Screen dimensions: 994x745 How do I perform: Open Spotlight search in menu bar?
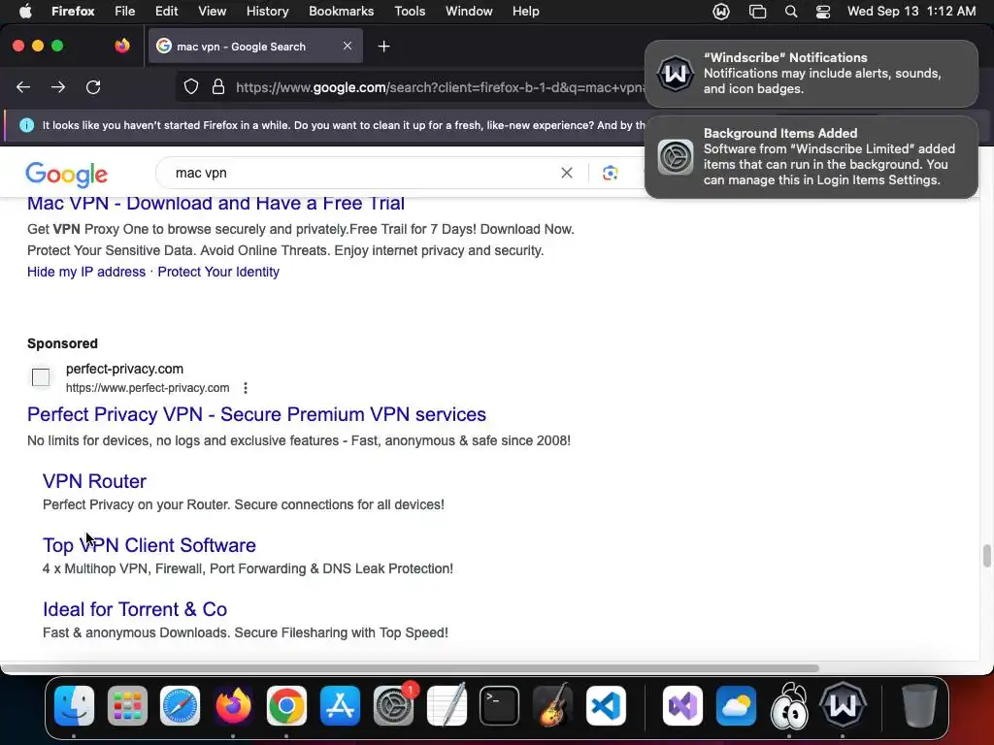tap(790, 12)
